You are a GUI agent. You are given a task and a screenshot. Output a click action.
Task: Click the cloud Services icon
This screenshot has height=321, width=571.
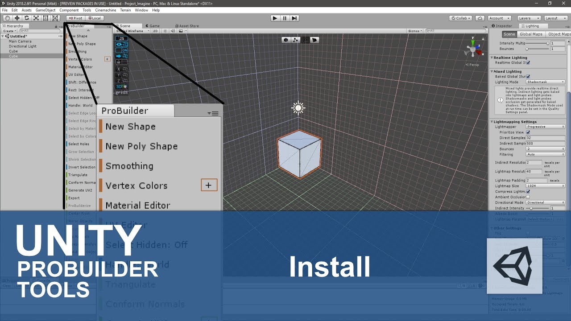click(480, 18)
